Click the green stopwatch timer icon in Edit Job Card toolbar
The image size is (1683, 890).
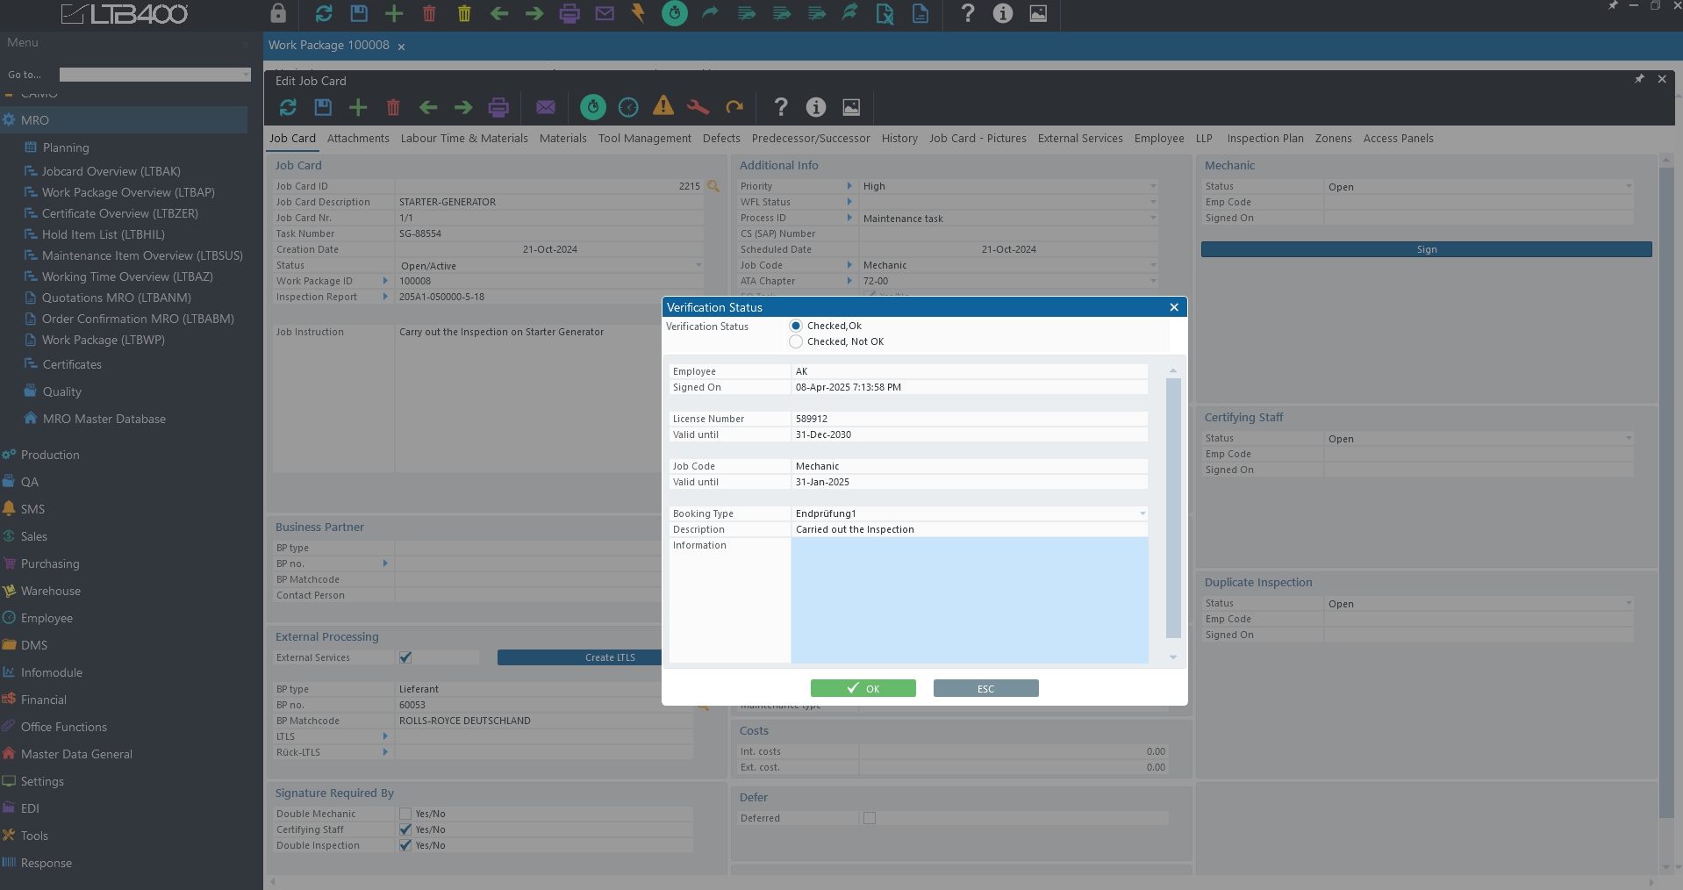[x=593, y=107]
